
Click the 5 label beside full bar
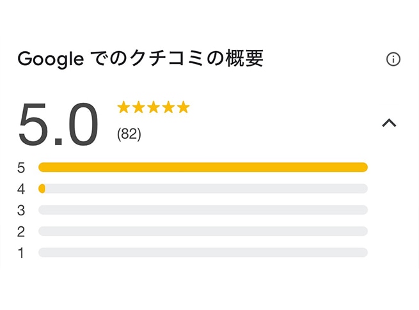click(21, 168)
